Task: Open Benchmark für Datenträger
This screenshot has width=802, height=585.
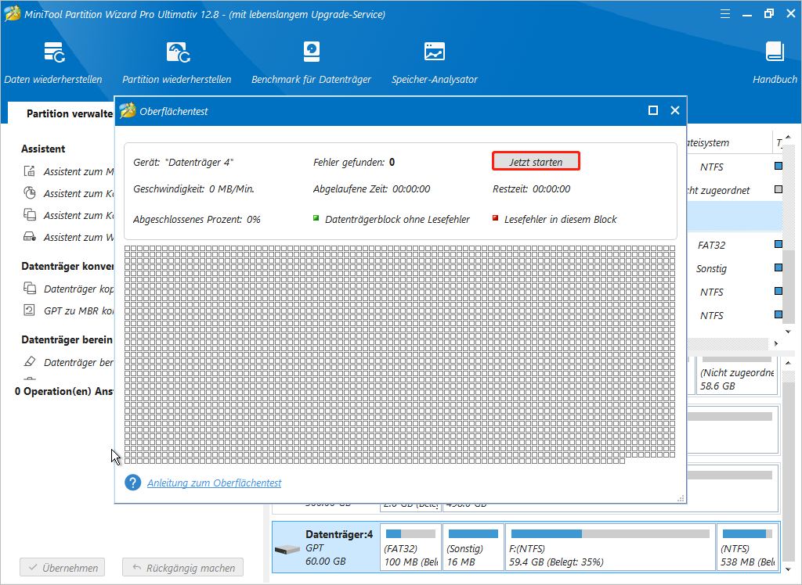Action: [x=311, y=63]
